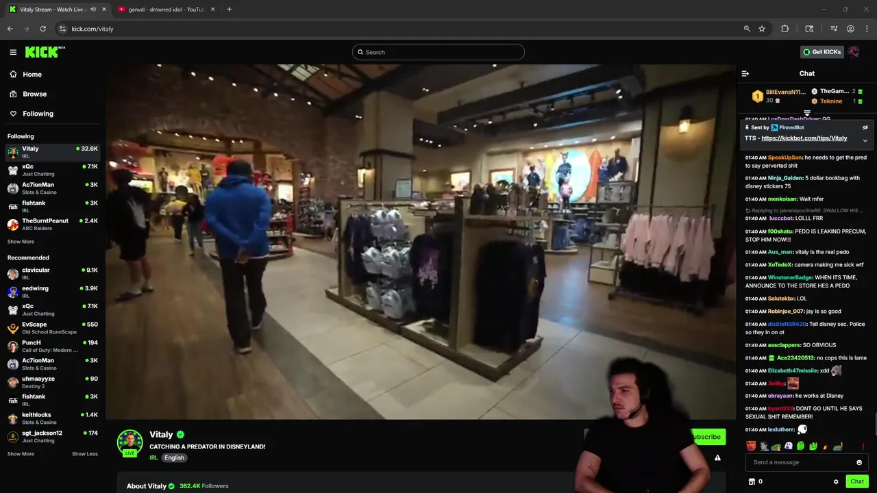Close the Vitaly Stream tab

103,10
